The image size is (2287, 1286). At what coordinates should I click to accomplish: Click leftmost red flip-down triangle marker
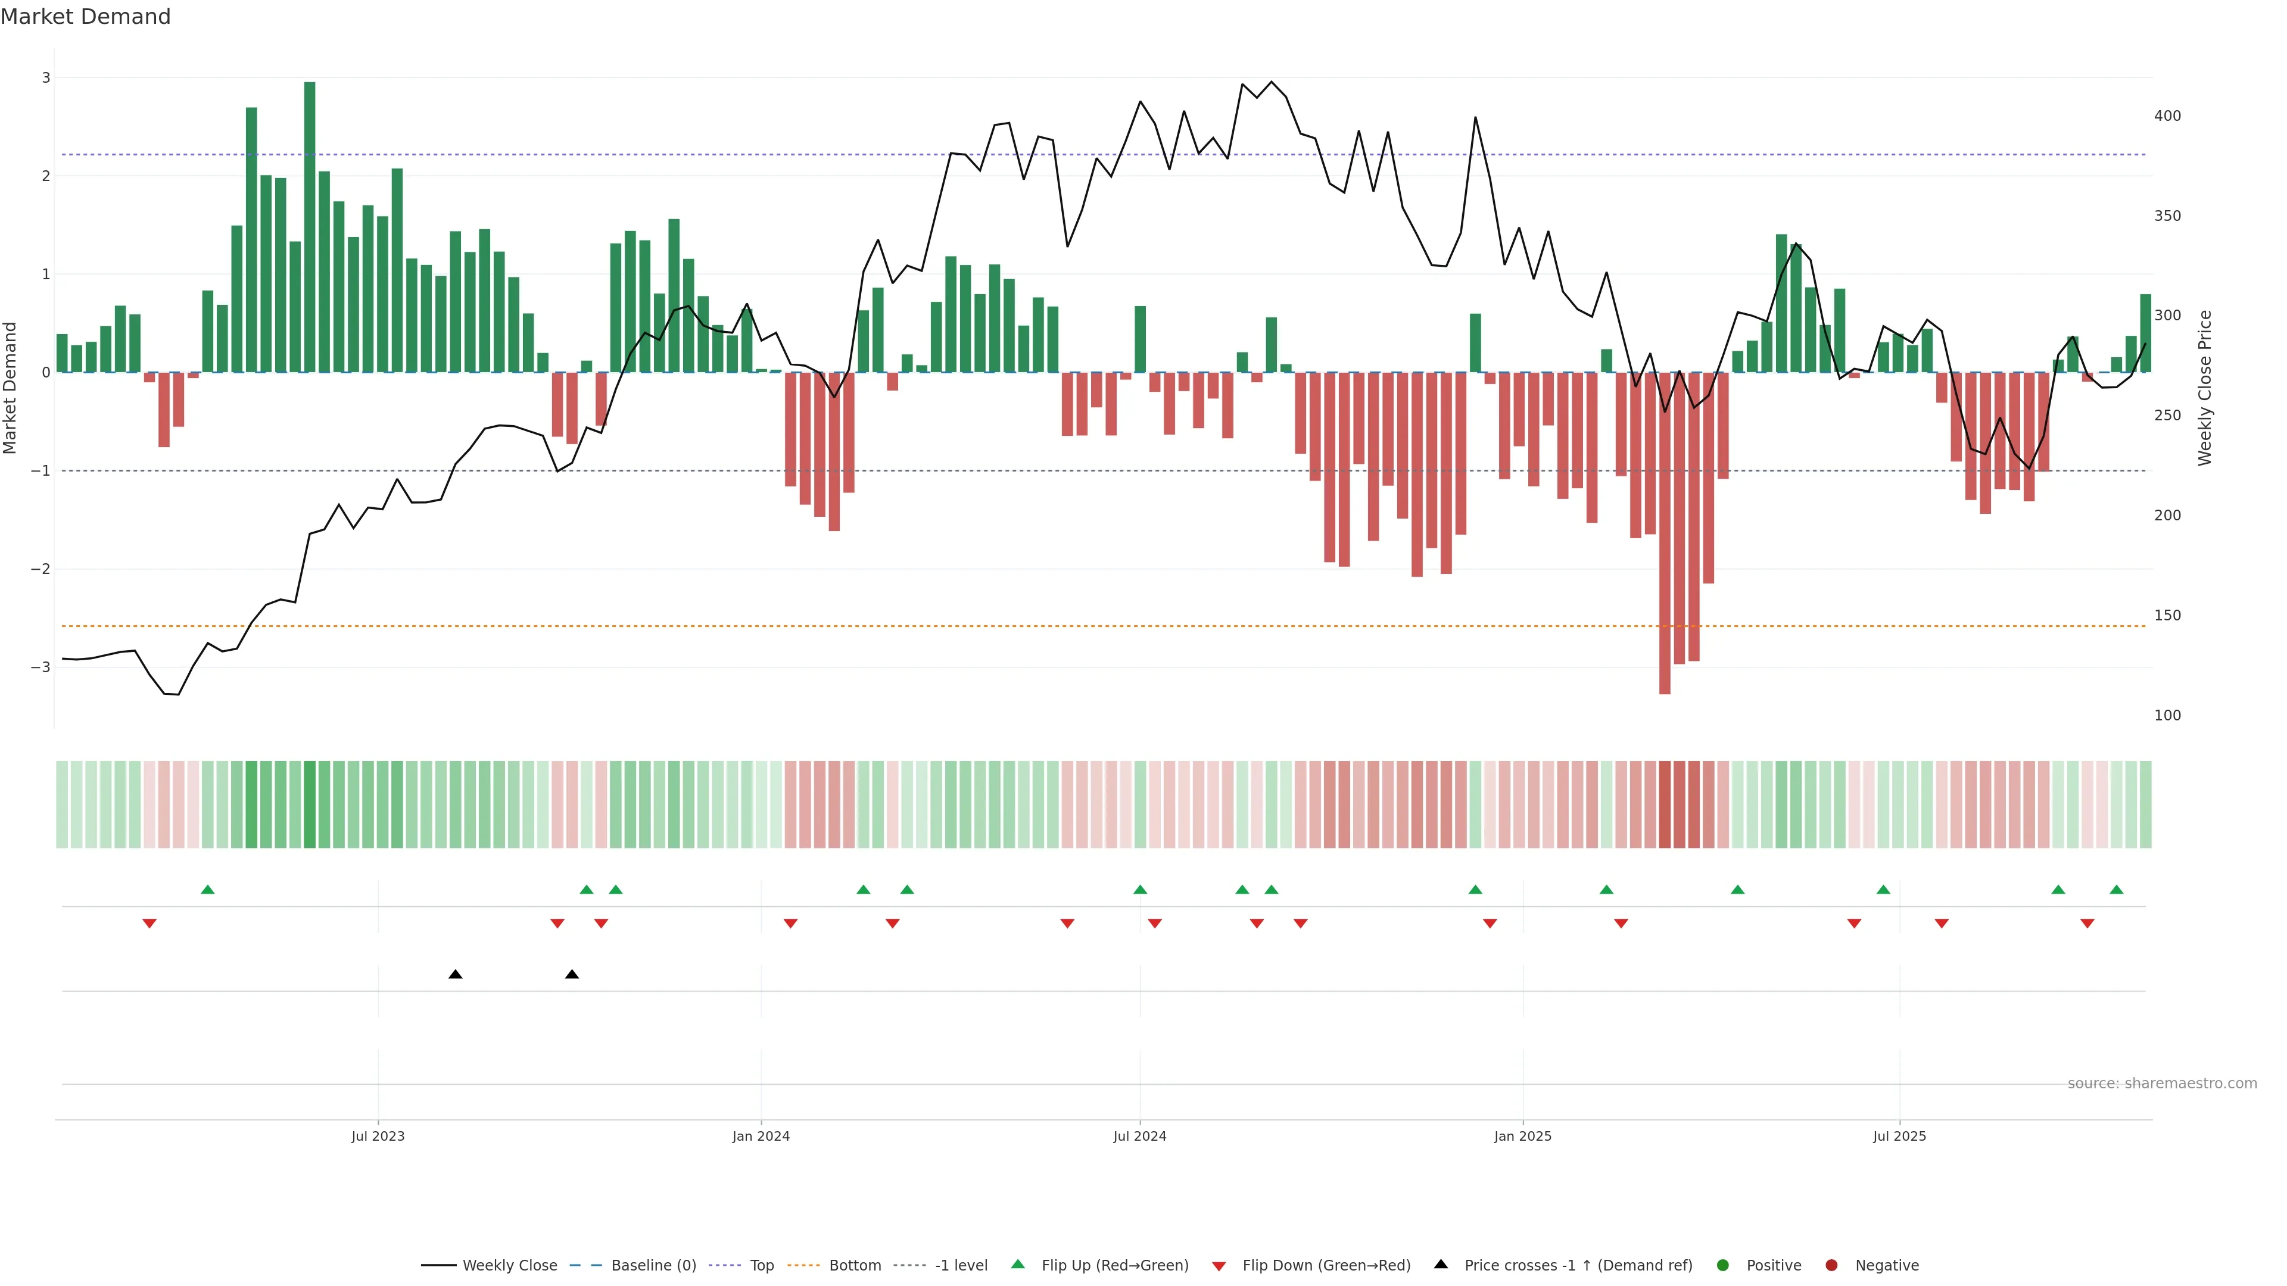click(x=149, y=924)
